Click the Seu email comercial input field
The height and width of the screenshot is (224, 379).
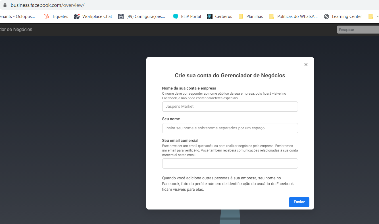pos(230,163)
